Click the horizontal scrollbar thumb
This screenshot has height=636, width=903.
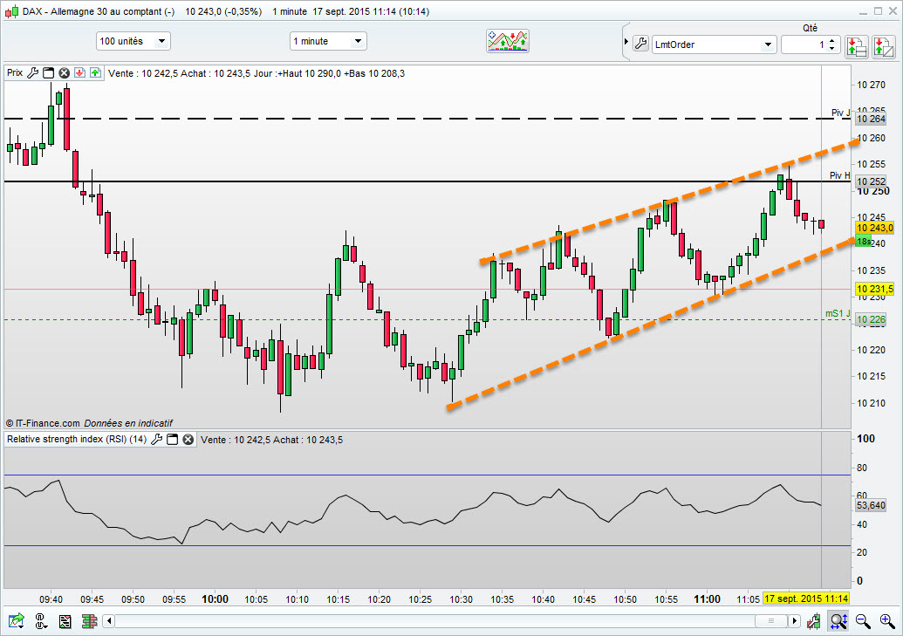tap(771, 620)
